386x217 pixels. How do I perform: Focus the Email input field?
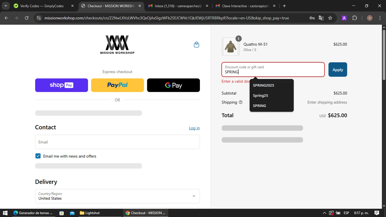[x=117, y=142]
